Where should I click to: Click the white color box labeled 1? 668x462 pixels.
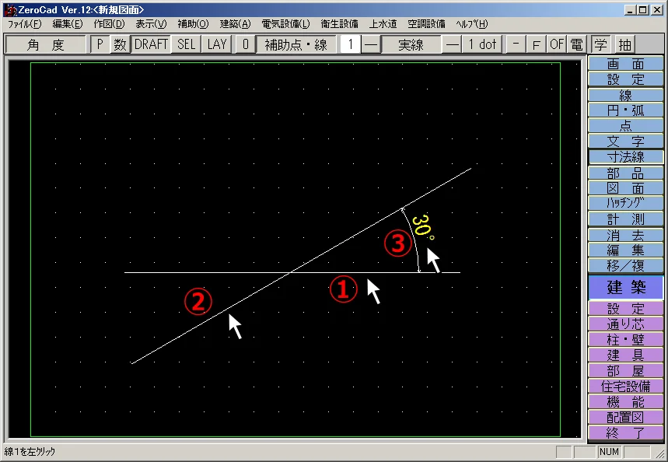(350, 44)
